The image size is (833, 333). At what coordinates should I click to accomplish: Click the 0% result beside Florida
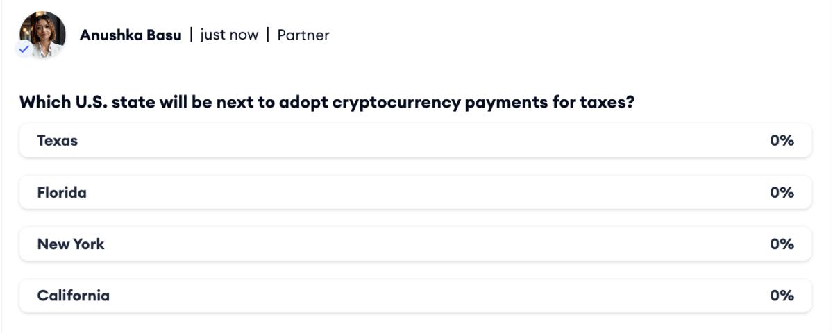tap(782, 192)
